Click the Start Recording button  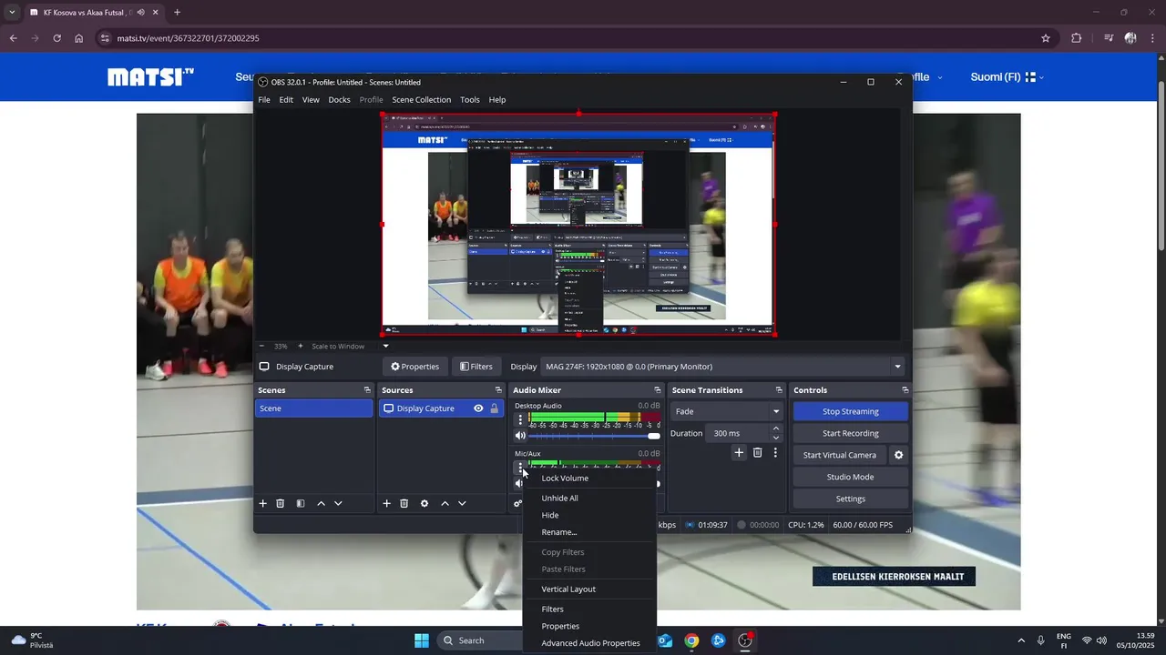pyautogui.click(x=851, y=433)
